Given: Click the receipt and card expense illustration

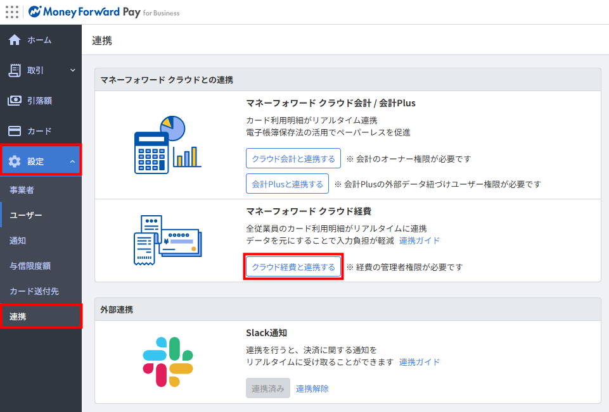Looking at the screenshot, I should (x=167, y=240).
